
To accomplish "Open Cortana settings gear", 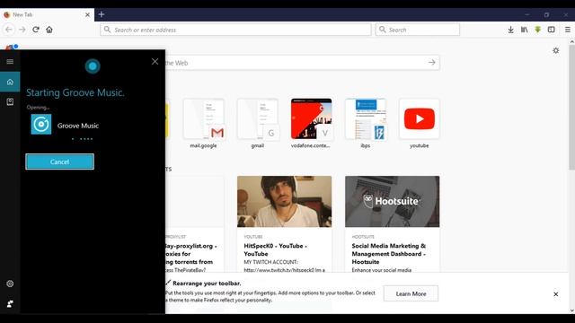I will coord(10,284).
